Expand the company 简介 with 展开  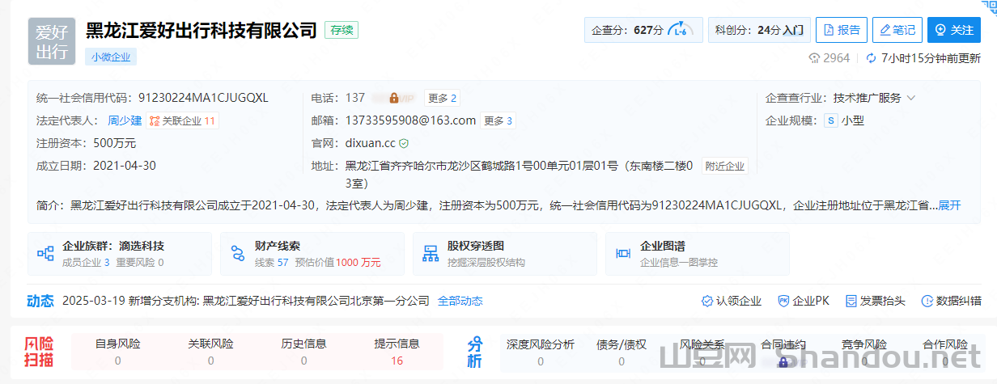[949, 205]
